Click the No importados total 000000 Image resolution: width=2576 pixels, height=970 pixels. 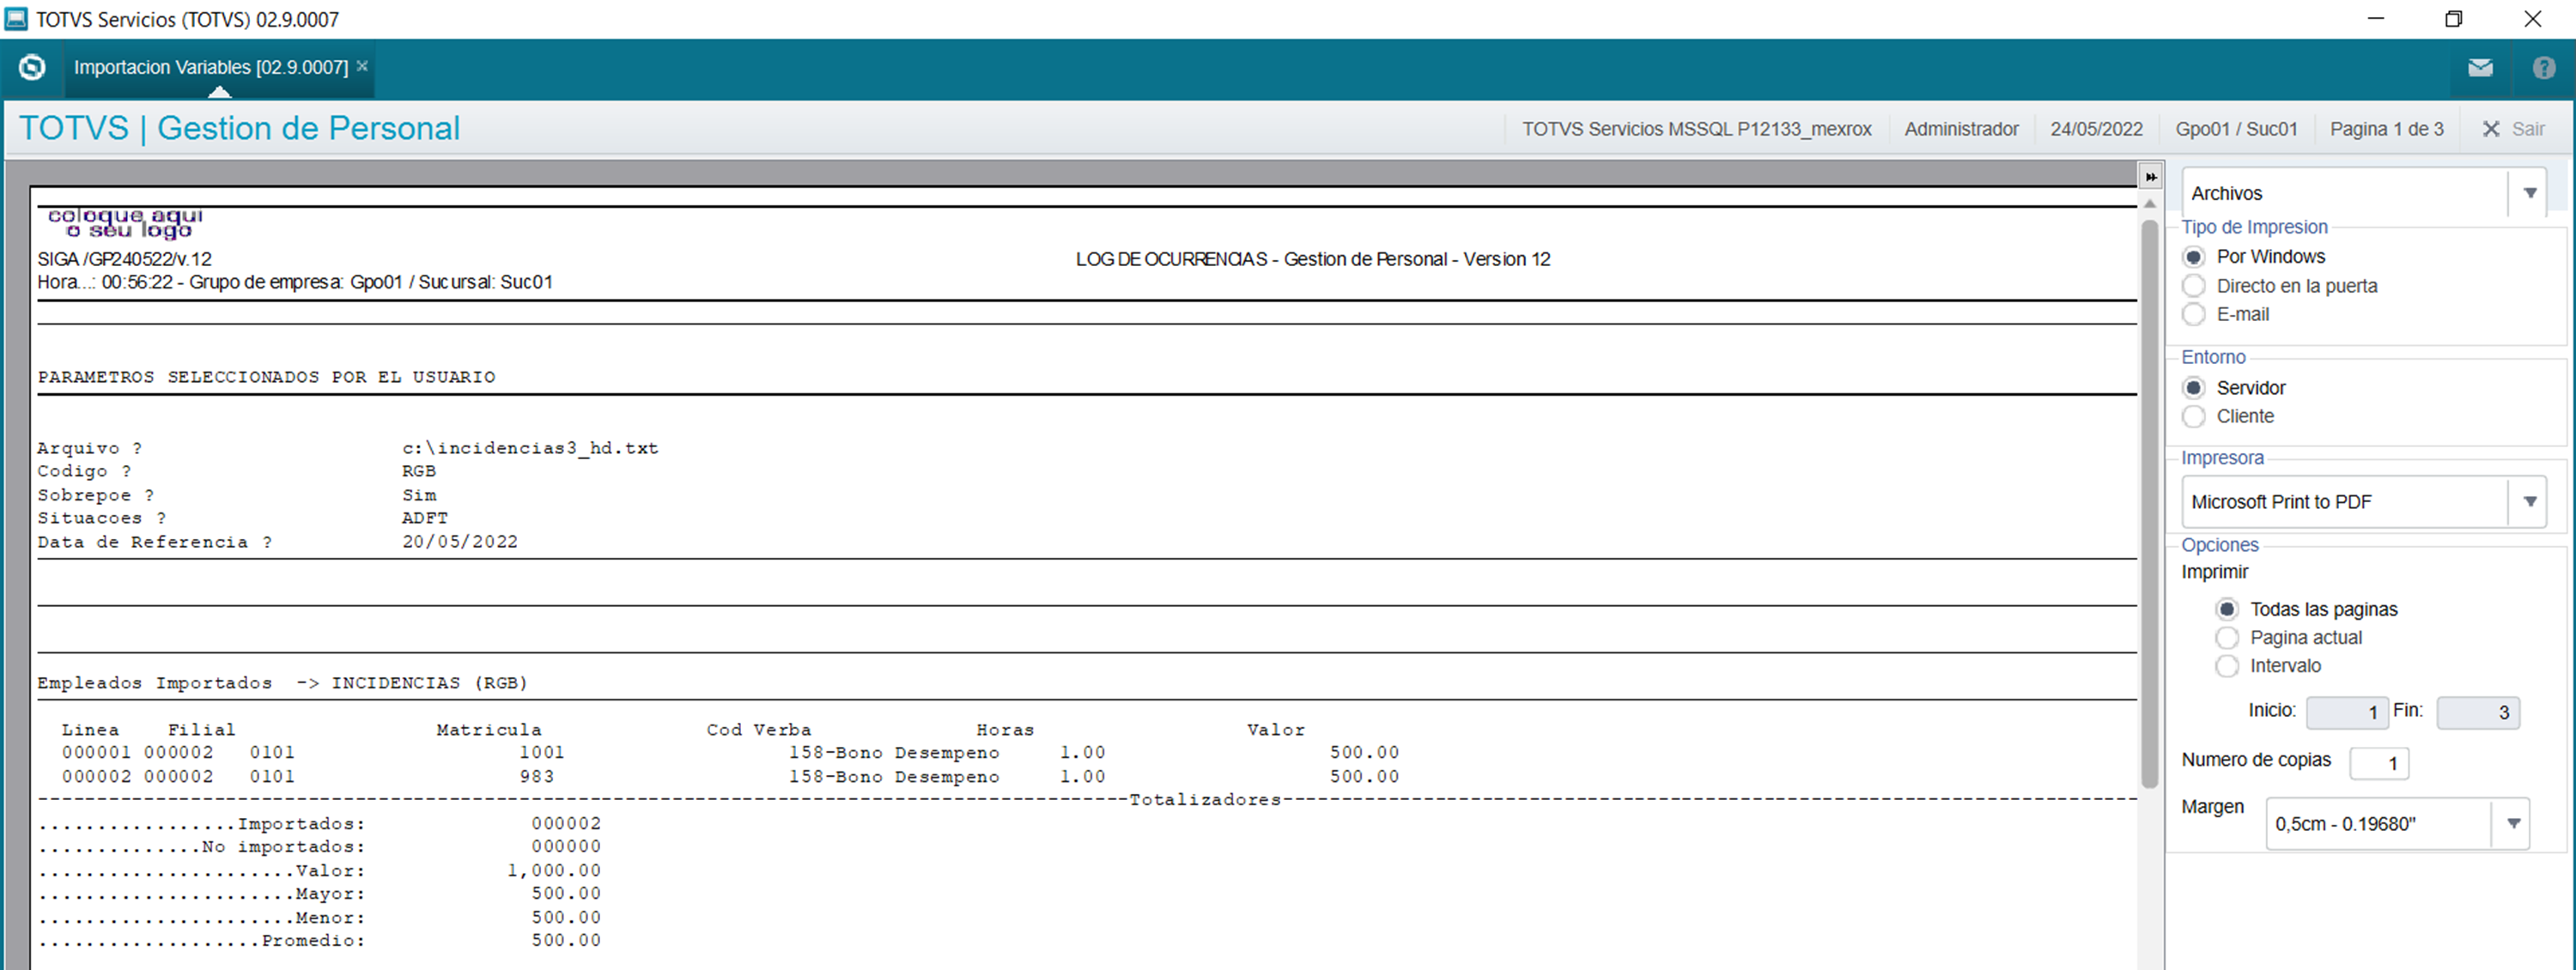pyautogui.click(x=566, y=846)
